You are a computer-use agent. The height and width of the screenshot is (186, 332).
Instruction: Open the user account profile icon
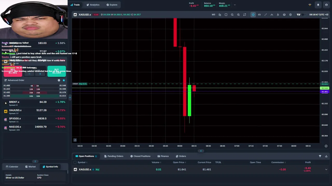coord(326,5)
